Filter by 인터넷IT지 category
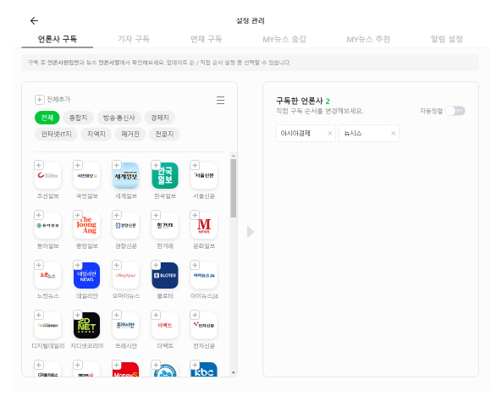The height and width of the screenshot is (402, 502). coord(56,134)
